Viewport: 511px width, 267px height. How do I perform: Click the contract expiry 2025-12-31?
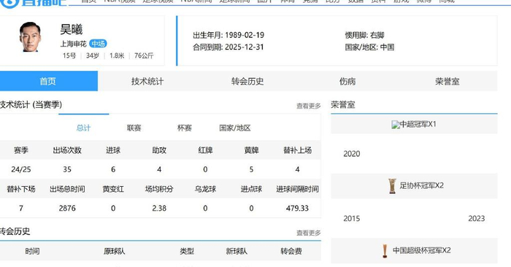point(244,47)
